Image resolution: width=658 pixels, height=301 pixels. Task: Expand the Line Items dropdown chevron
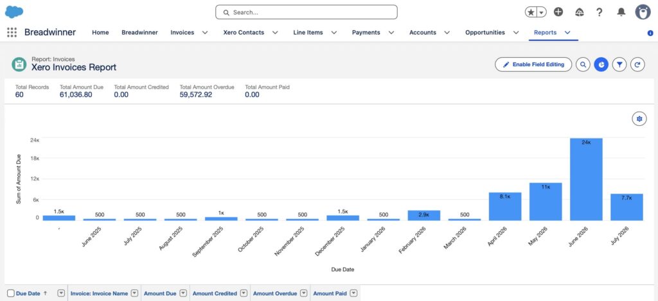[x=334, y=32]
